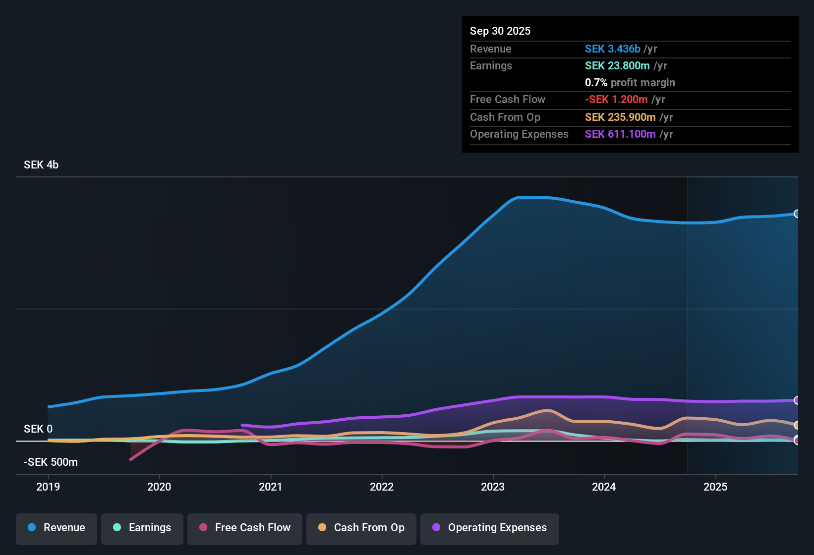The height and width of the screenshot is (555, 814).
Task: Click the 2023 mark on the timeline axis
Action: point(492,487)
